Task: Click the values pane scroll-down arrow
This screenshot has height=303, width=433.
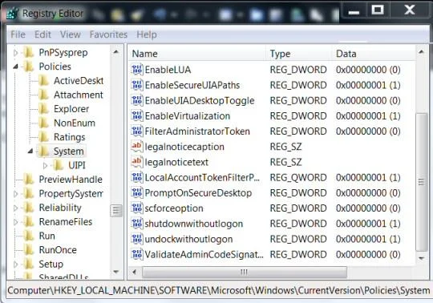Action: (x=422, y=259)
